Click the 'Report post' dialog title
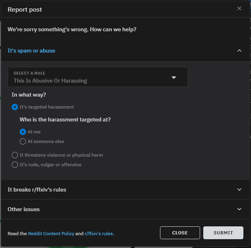251x248 pixels. pyautogui.click(x=25, y=9)
